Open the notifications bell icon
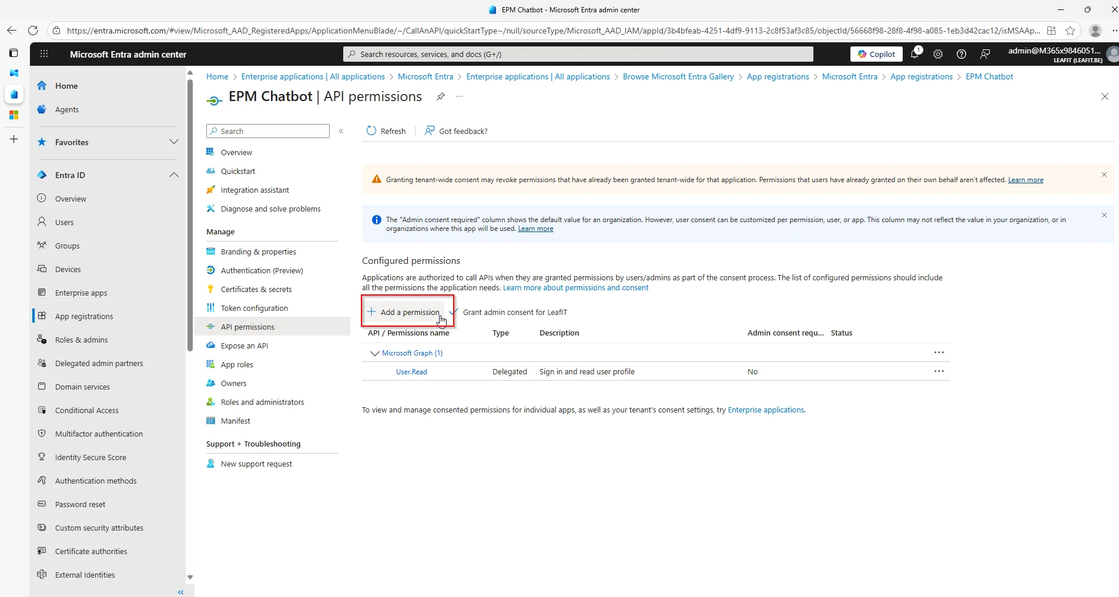Image resolution: width=1119 pixels, height=597 pixels. click(x=914, y=54)
